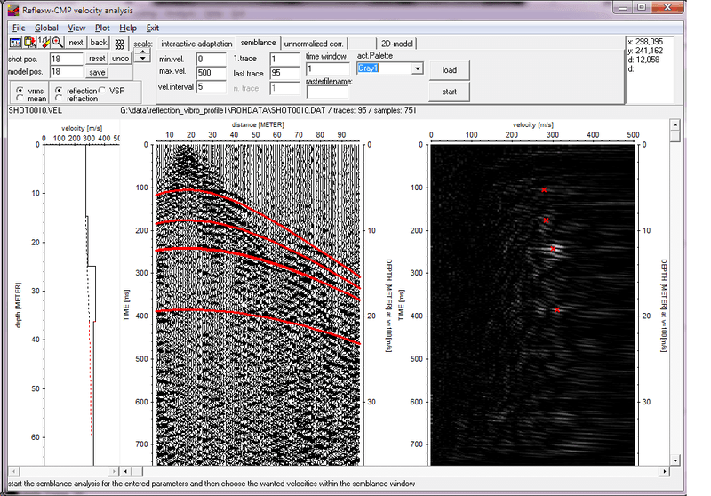This screenshot has width=711, height=496.
Task: Click the rasterfilename input field
Action: point(327,92)
